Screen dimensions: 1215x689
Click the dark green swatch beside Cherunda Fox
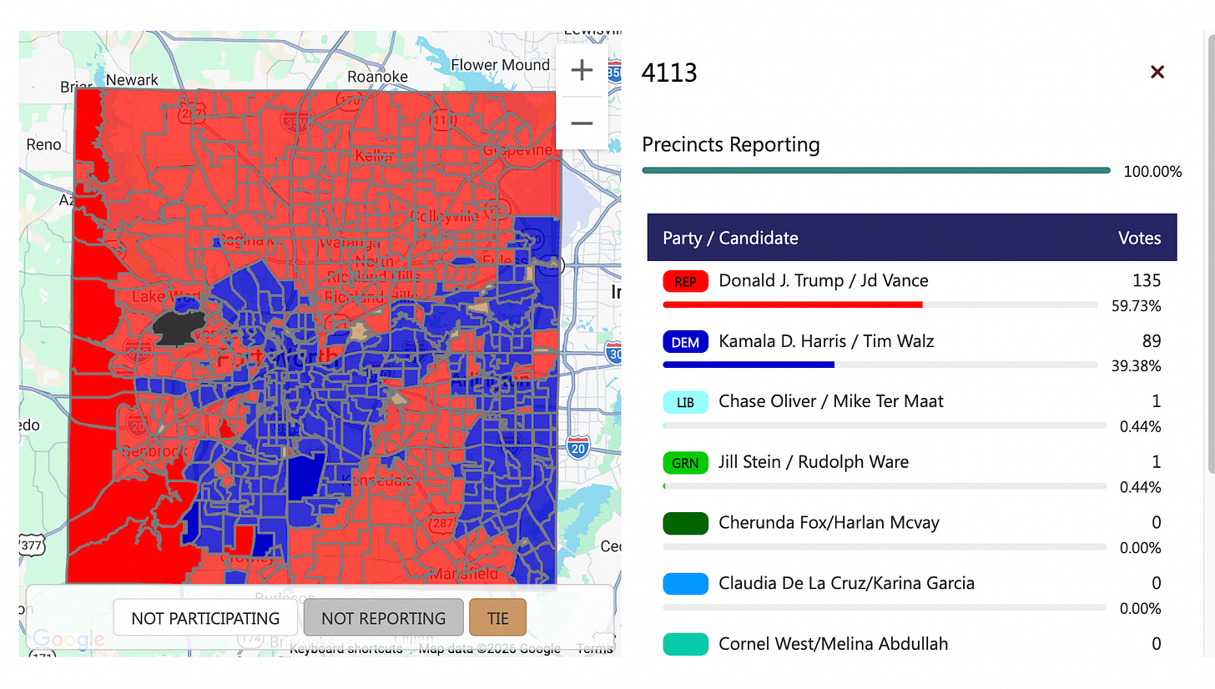click(685, 523)
